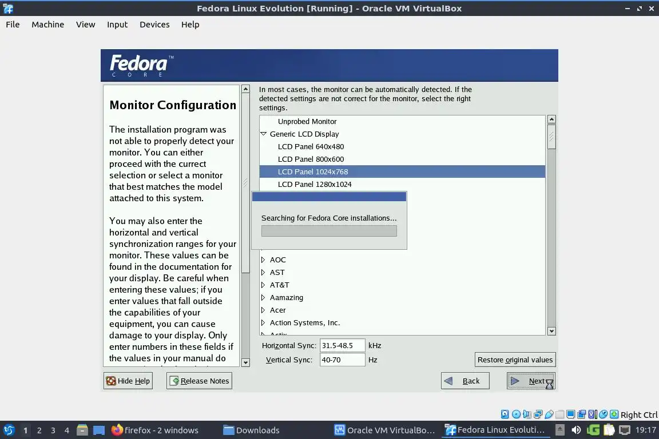Click the display settings status icon
The image size is (659, 439).
coord(571,414)
